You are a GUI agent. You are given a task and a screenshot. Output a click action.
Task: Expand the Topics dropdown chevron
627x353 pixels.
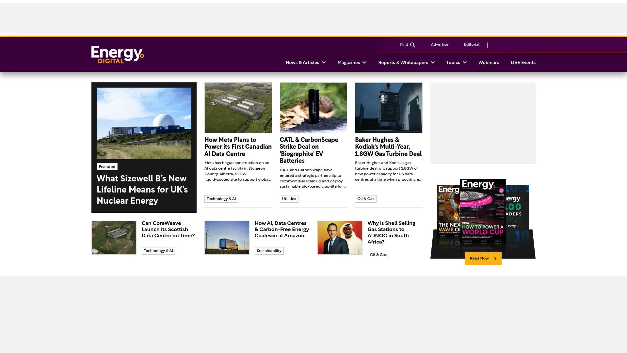tap(465, 62)
